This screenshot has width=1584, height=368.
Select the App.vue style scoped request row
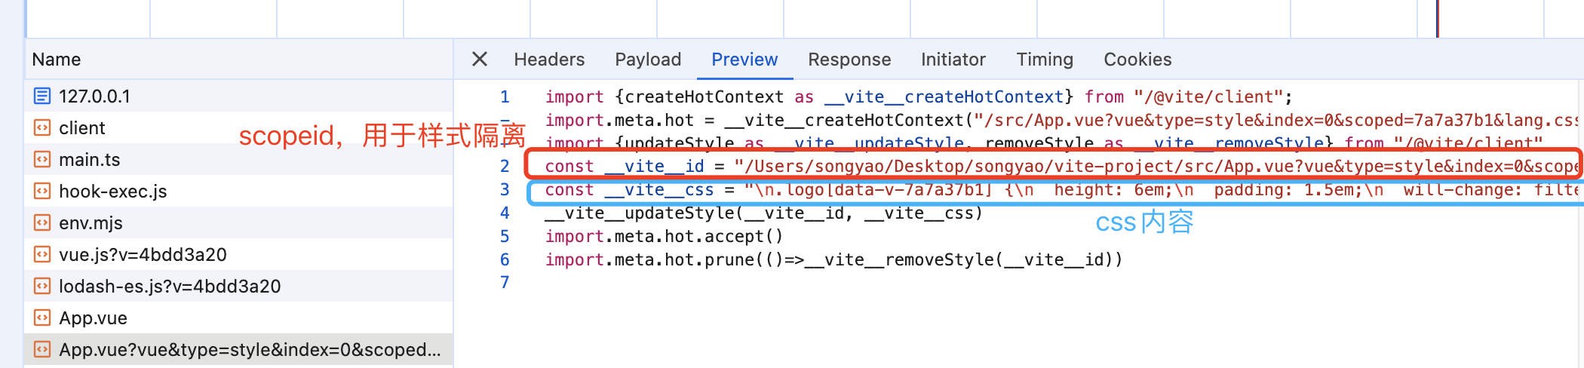(x=249, y=350)
